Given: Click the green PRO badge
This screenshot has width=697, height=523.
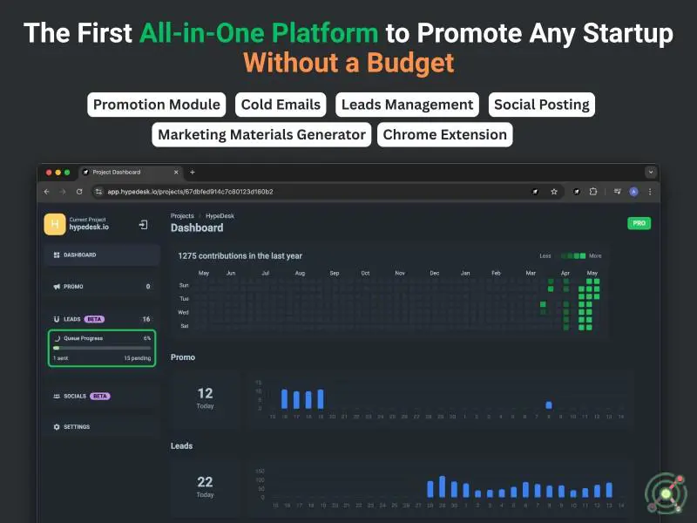Looking at the screenshot, I should [x=639, y=223].
